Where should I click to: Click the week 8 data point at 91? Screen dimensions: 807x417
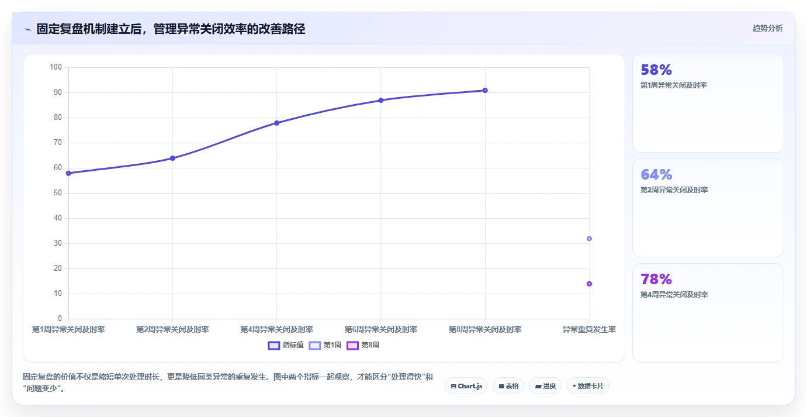coord(485,90)
